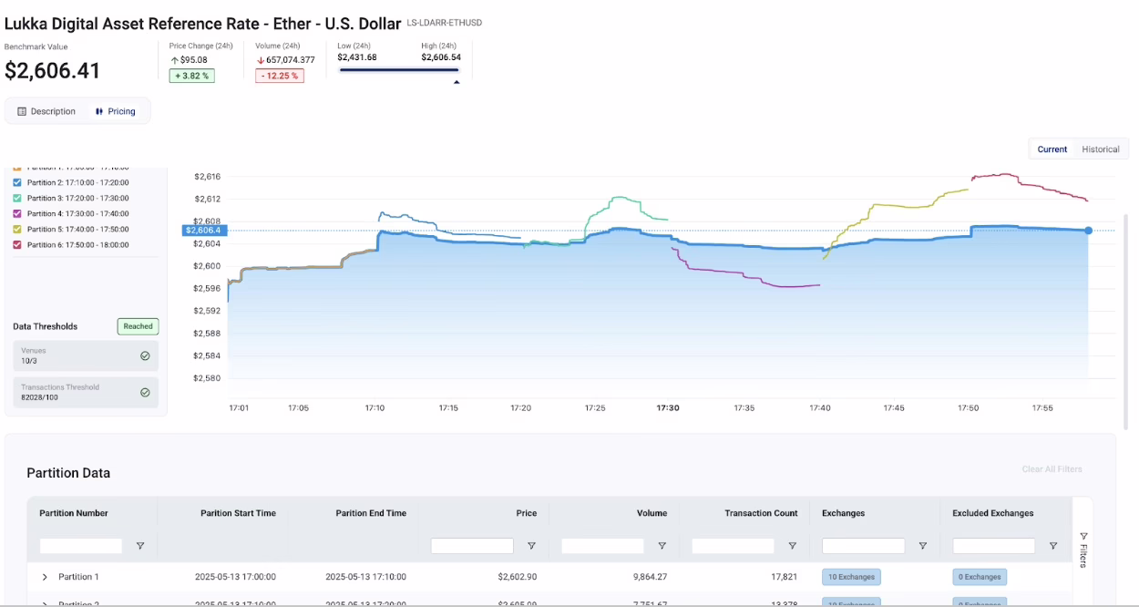Click the end time cell 2025-05-13 17:10:00

[365, 577]
